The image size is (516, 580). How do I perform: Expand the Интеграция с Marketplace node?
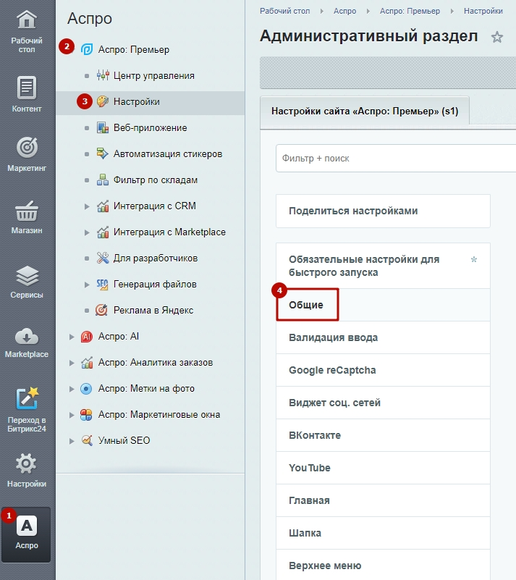87,232
